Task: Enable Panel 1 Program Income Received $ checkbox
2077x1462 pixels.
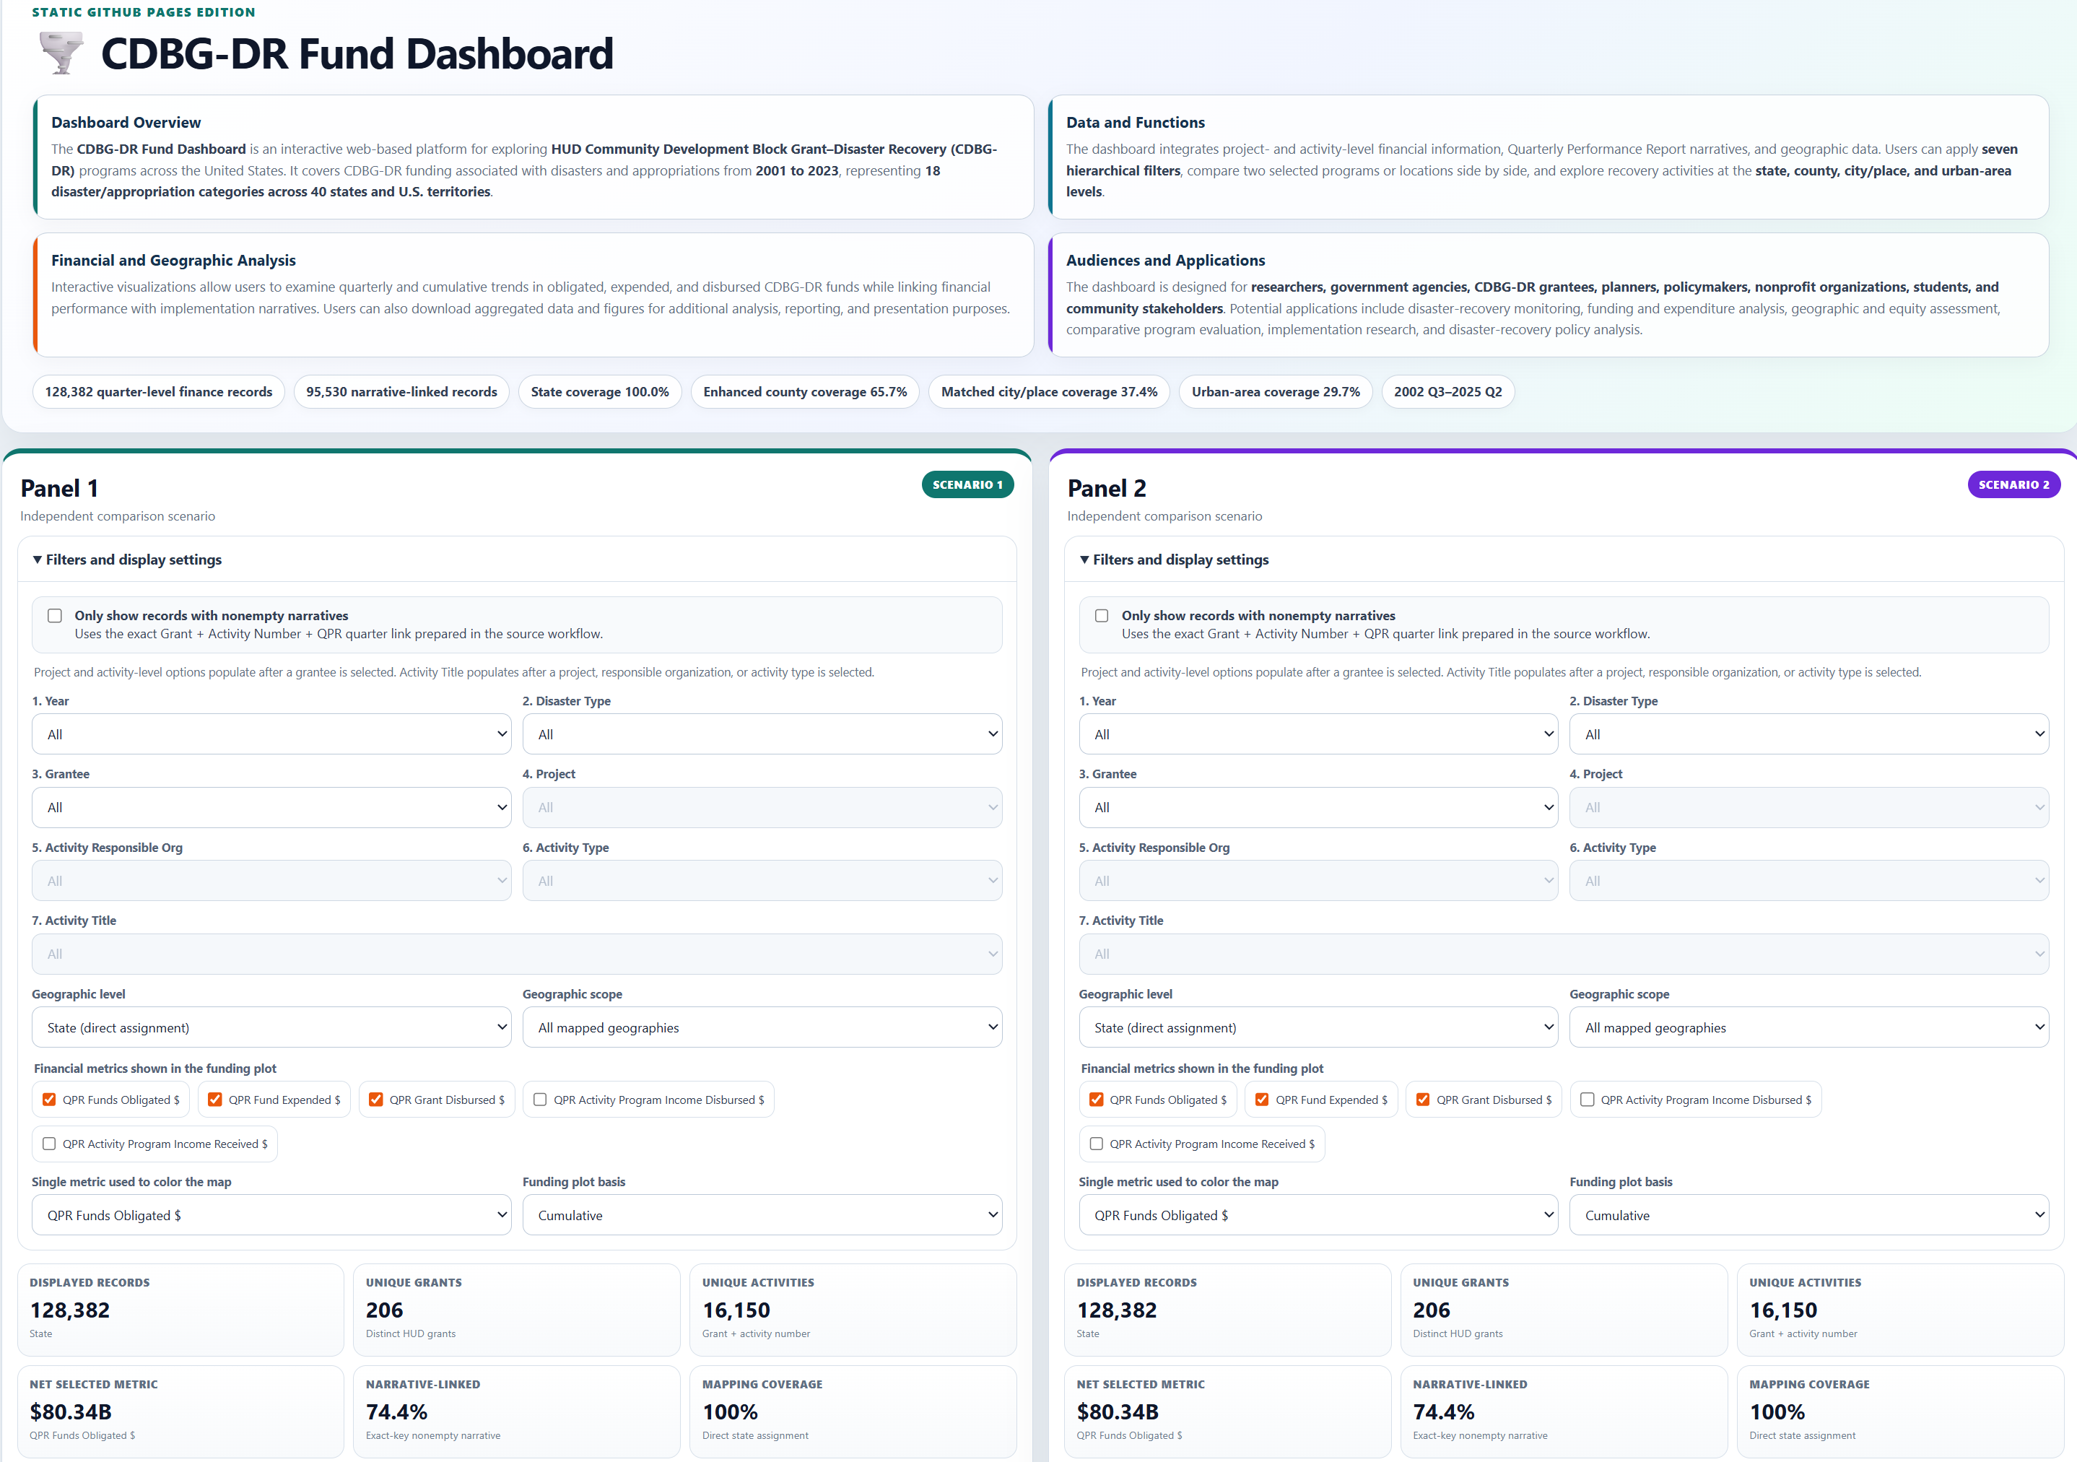Action: (x=50, y=1144)
